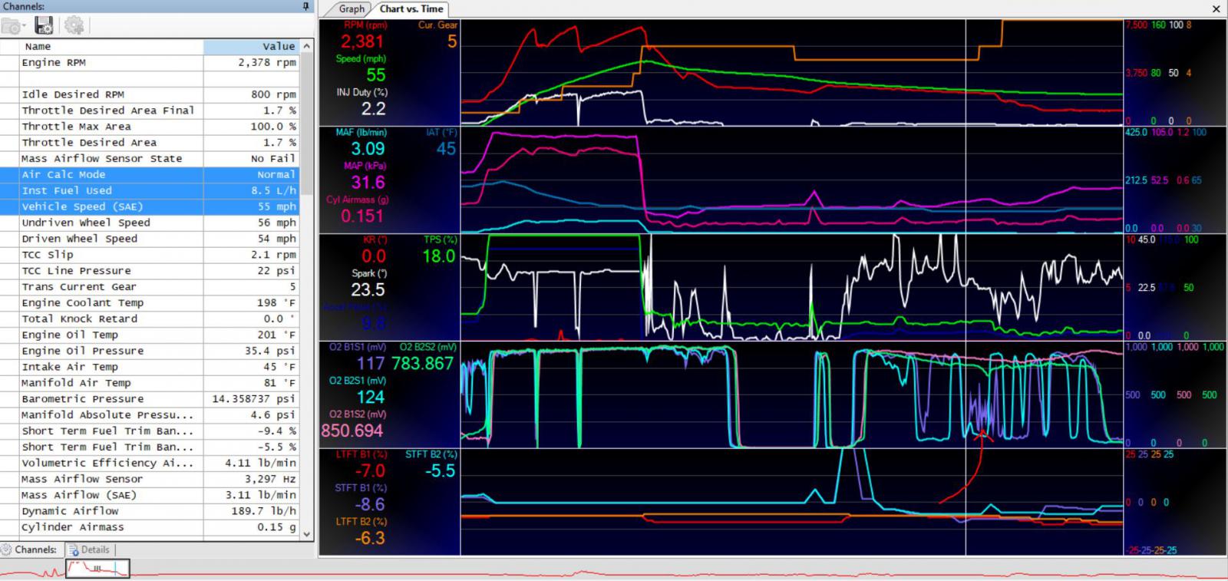Select the Cylinder Airmass row

(150, 527)
